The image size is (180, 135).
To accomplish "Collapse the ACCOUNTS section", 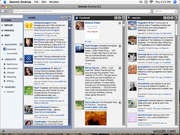I will tap(2, 45).
